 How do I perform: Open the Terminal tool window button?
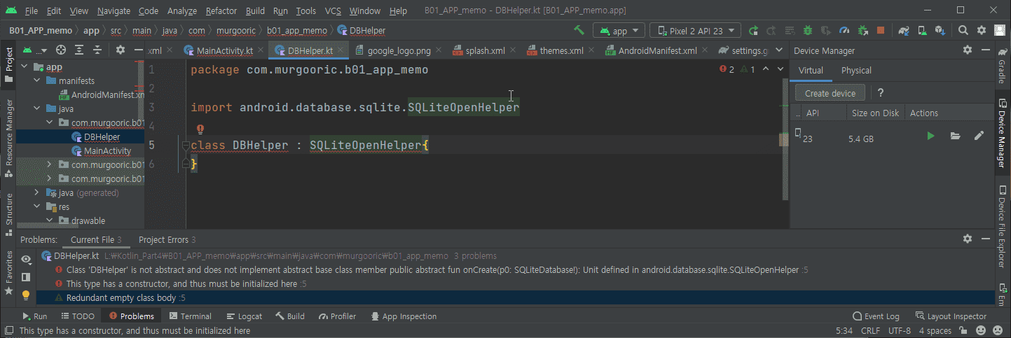point(191,316)
